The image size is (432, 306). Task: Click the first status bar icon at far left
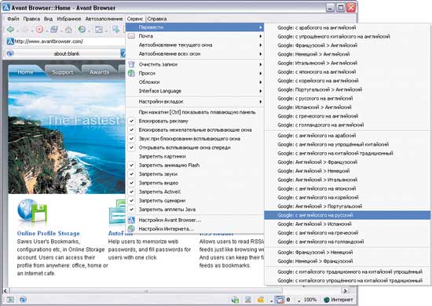pyautogui.click(x=10, y=300)
